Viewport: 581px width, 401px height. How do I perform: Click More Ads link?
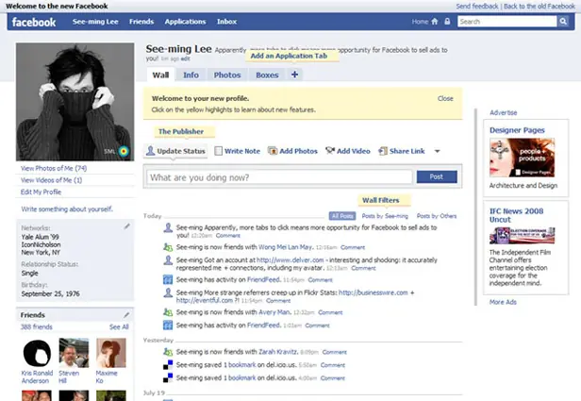[x=503, y=302]
